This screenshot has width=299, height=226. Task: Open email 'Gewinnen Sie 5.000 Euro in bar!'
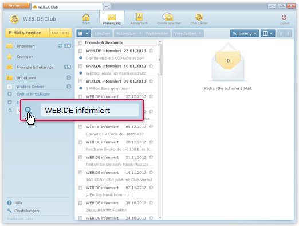[x=115, y=58]
